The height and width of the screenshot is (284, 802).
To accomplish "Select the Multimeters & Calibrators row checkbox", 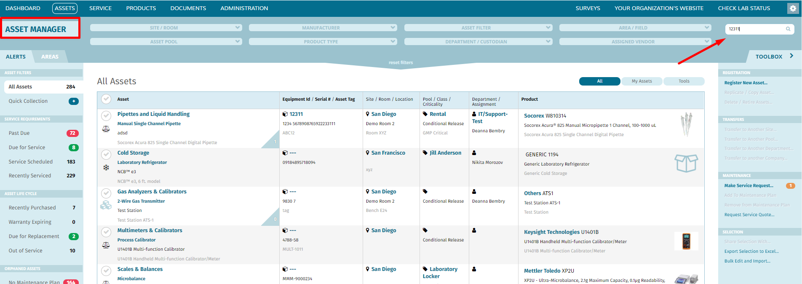I will click(106, 232).
